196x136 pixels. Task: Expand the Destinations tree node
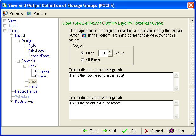pos(11,102)
